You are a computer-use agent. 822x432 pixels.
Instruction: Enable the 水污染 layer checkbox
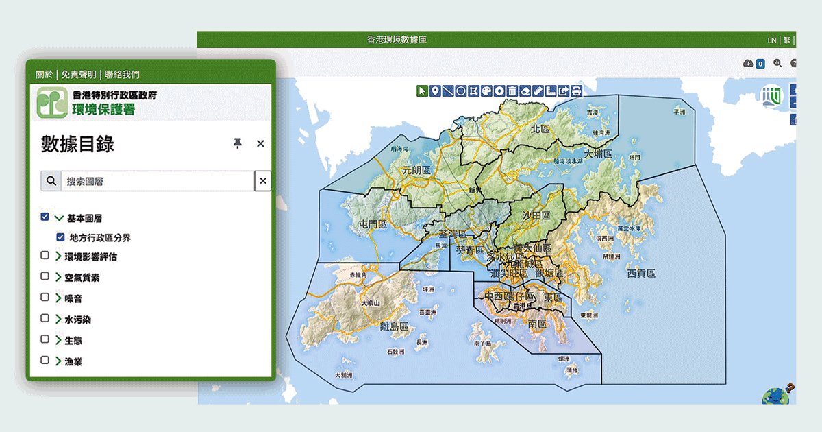45,318
